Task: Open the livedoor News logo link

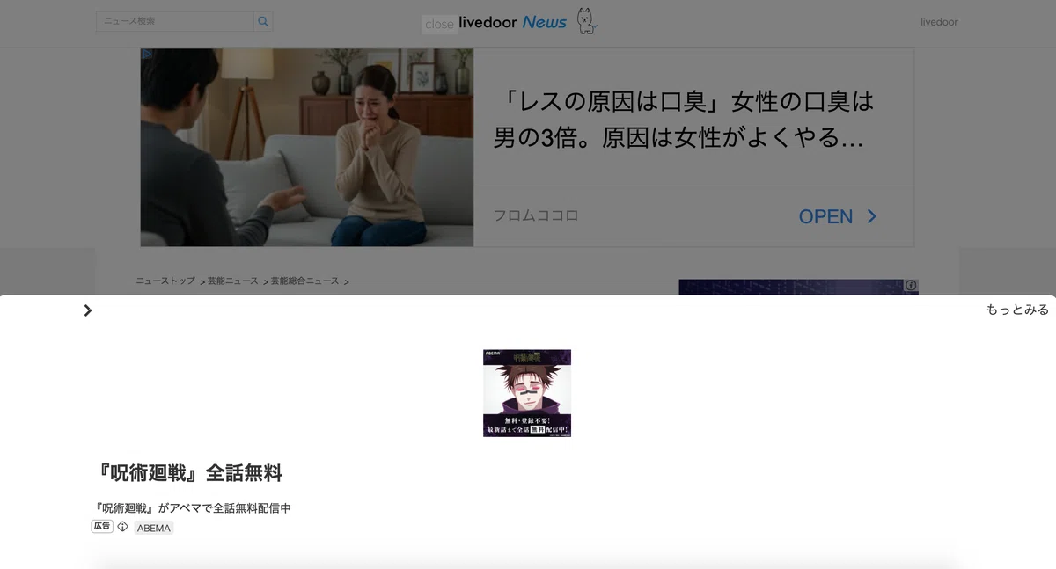Action: [x=513, y=22]
